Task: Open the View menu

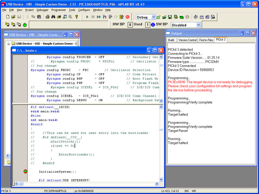Action: coord(19,10)
